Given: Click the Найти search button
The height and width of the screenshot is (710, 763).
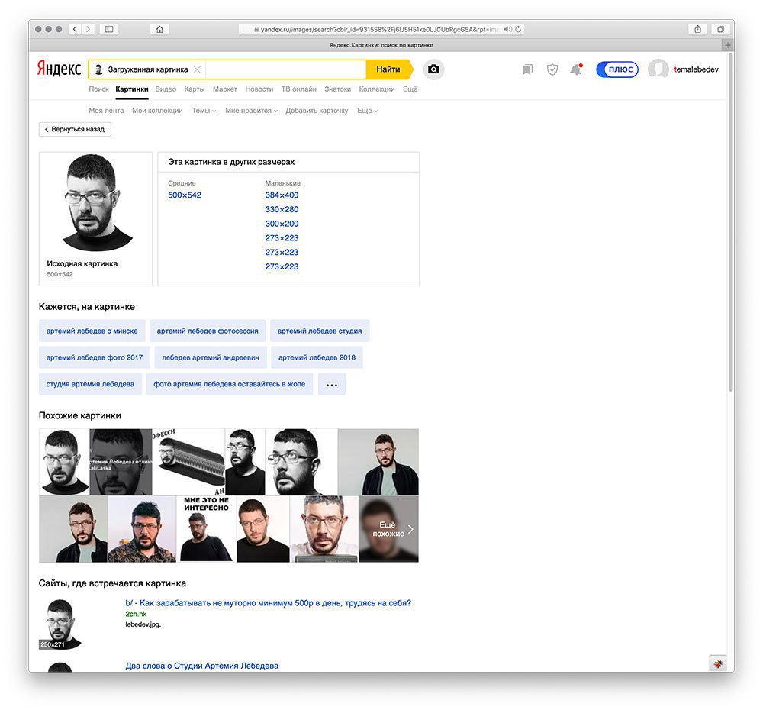Looking at the screenshot, I should tap(388, 69).
